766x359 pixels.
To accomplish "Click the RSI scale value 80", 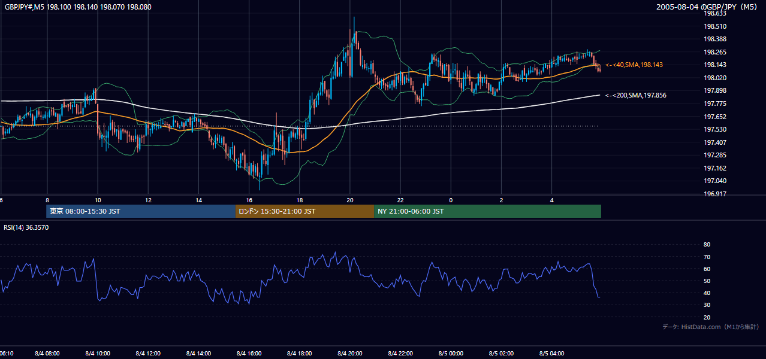I will pyautogui.click(x=707, y=245).
